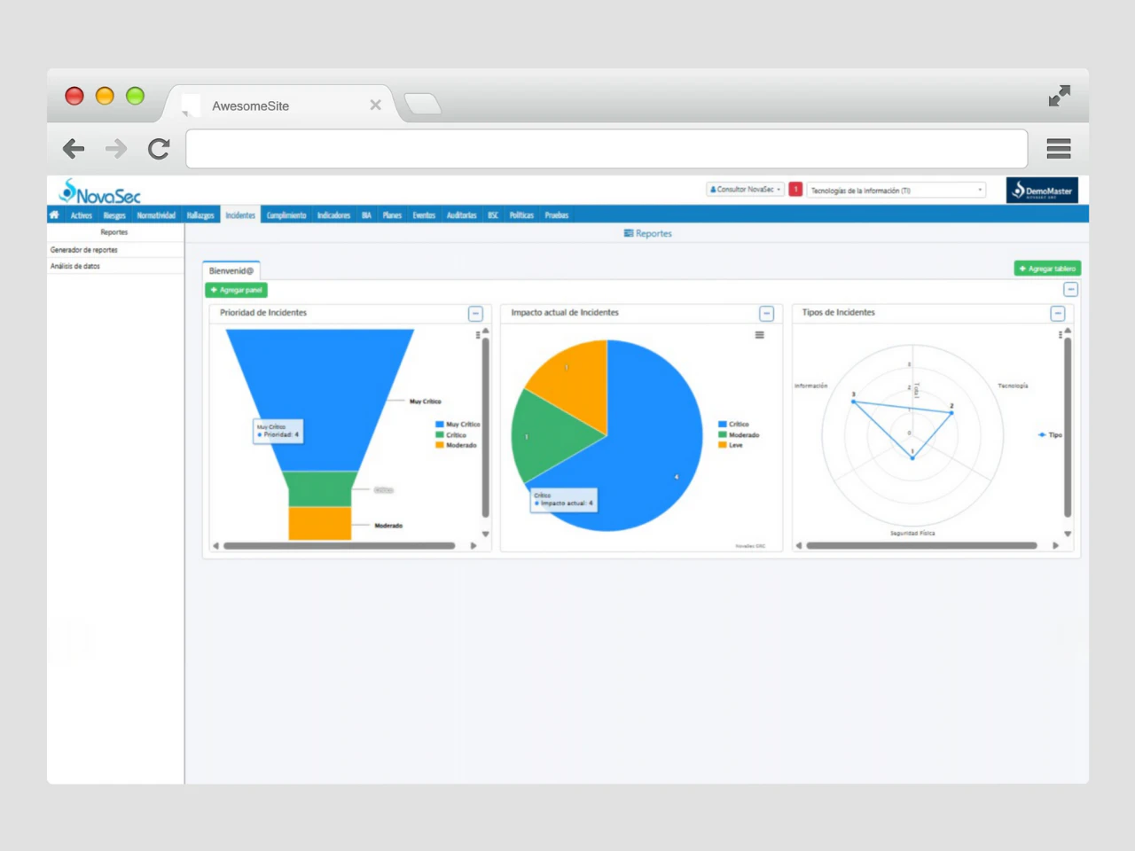Click the Agregar tablero button
The image size is (1135, 851).
(x=1047, y=269)
